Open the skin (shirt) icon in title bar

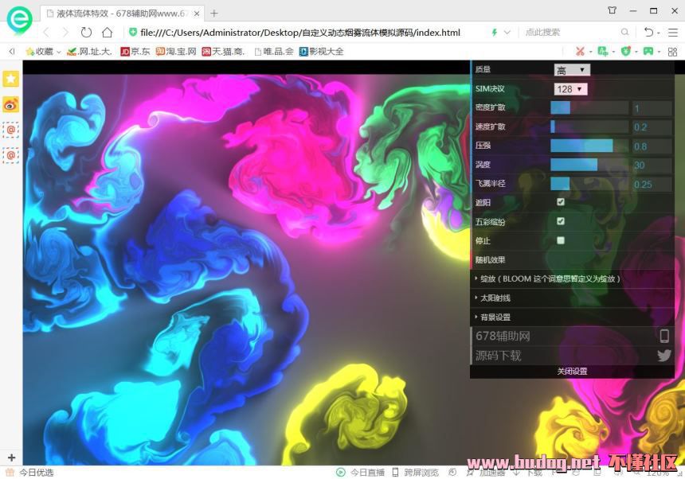612,10
